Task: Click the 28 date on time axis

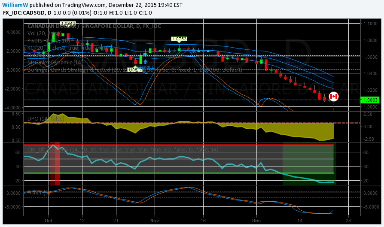Action: click(348, 221)
